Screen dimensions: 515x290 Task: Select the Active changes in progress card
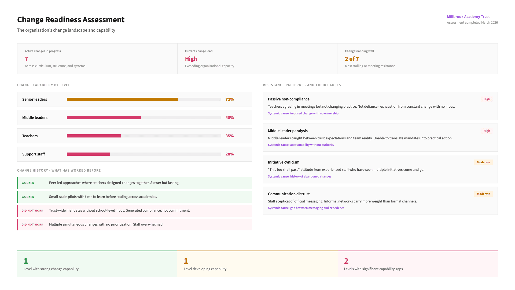click(x=97, y=59)
